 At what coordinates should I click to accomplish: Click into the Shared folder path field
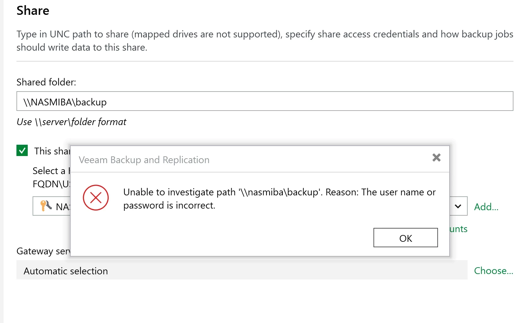click(264, 102)
